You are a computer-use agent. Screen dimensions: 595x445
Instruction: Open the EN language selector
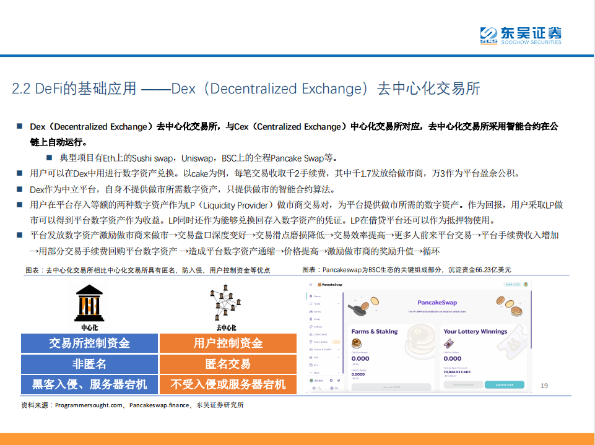333,387
